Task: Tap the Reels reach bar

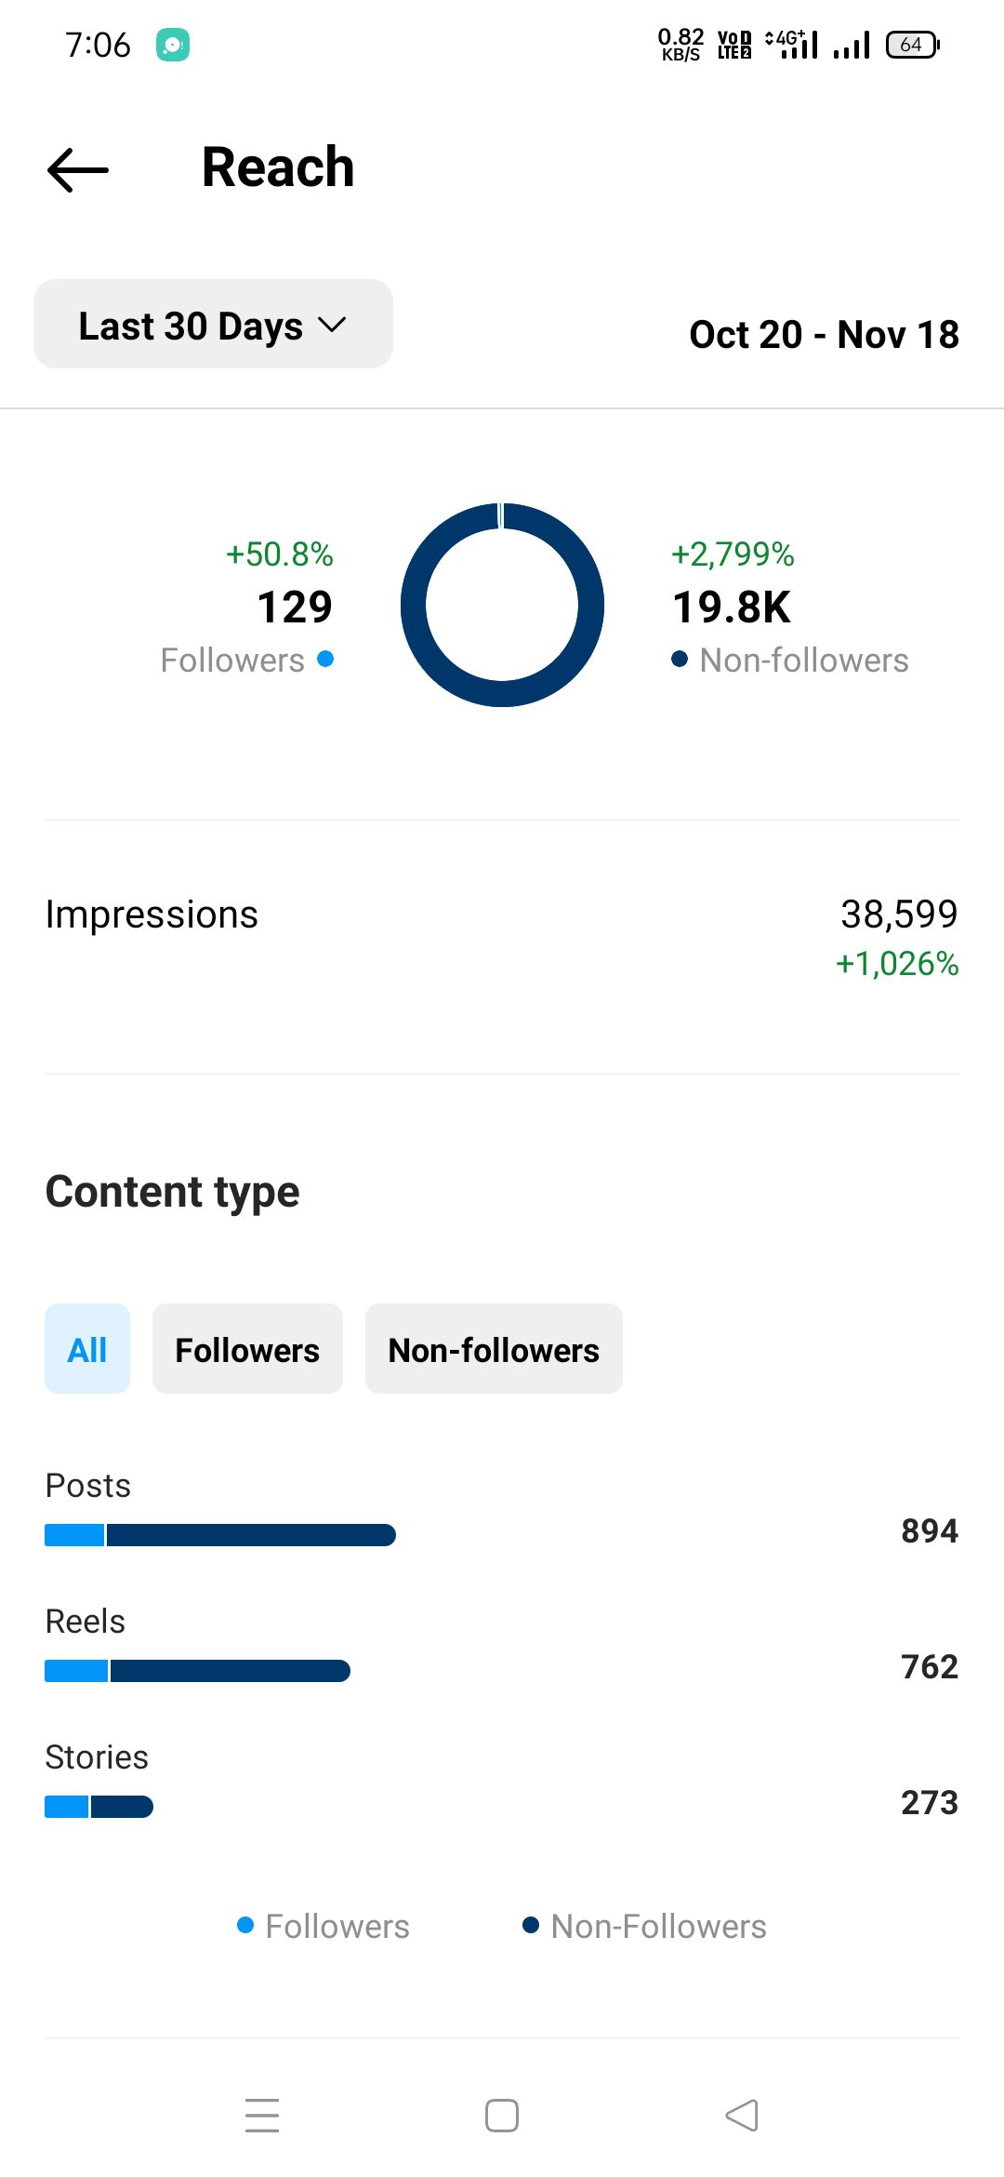Action: click(197, 1671)
